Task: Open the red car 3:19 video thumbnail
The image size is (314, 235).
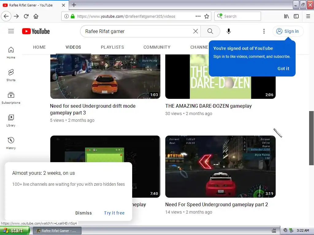Action: (220, 167)
